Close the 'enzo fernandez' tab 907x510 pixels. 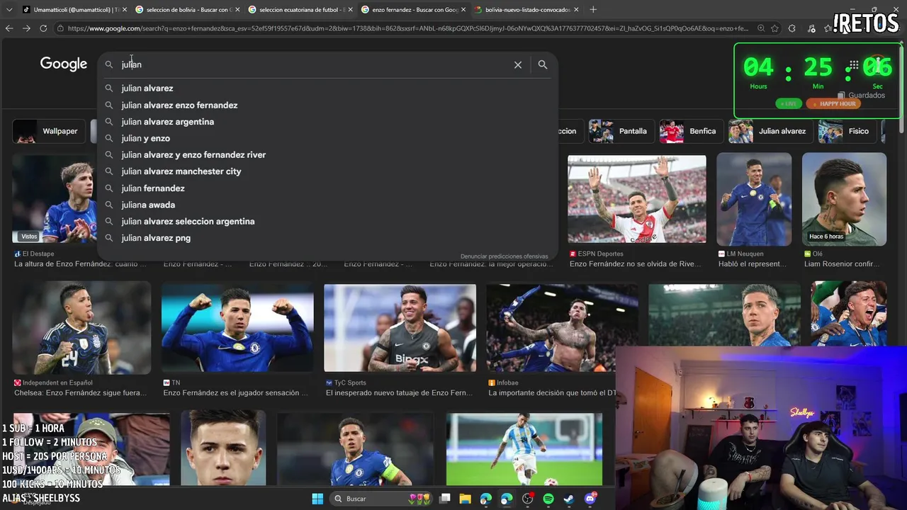tap(463, 10)
